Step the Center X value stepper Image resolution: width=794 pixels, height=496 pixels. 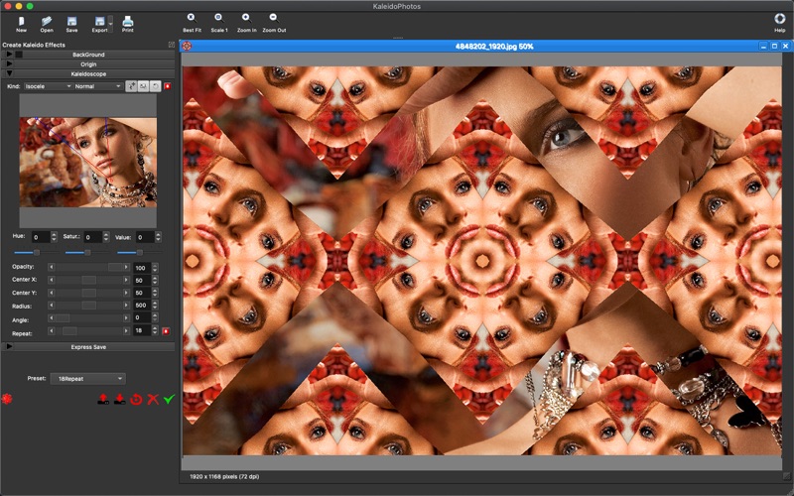[155, 281]
